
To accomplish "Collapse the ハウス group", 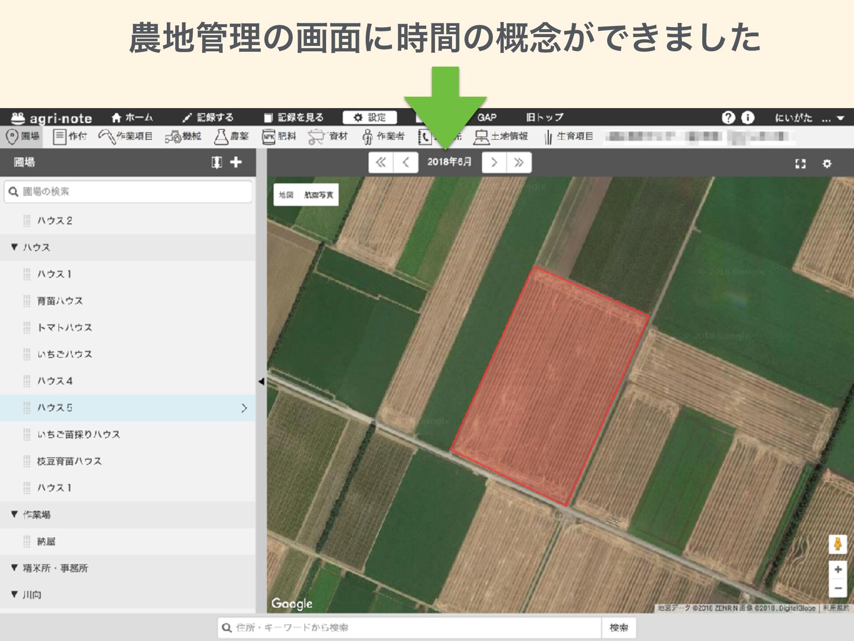I will 15,247.
